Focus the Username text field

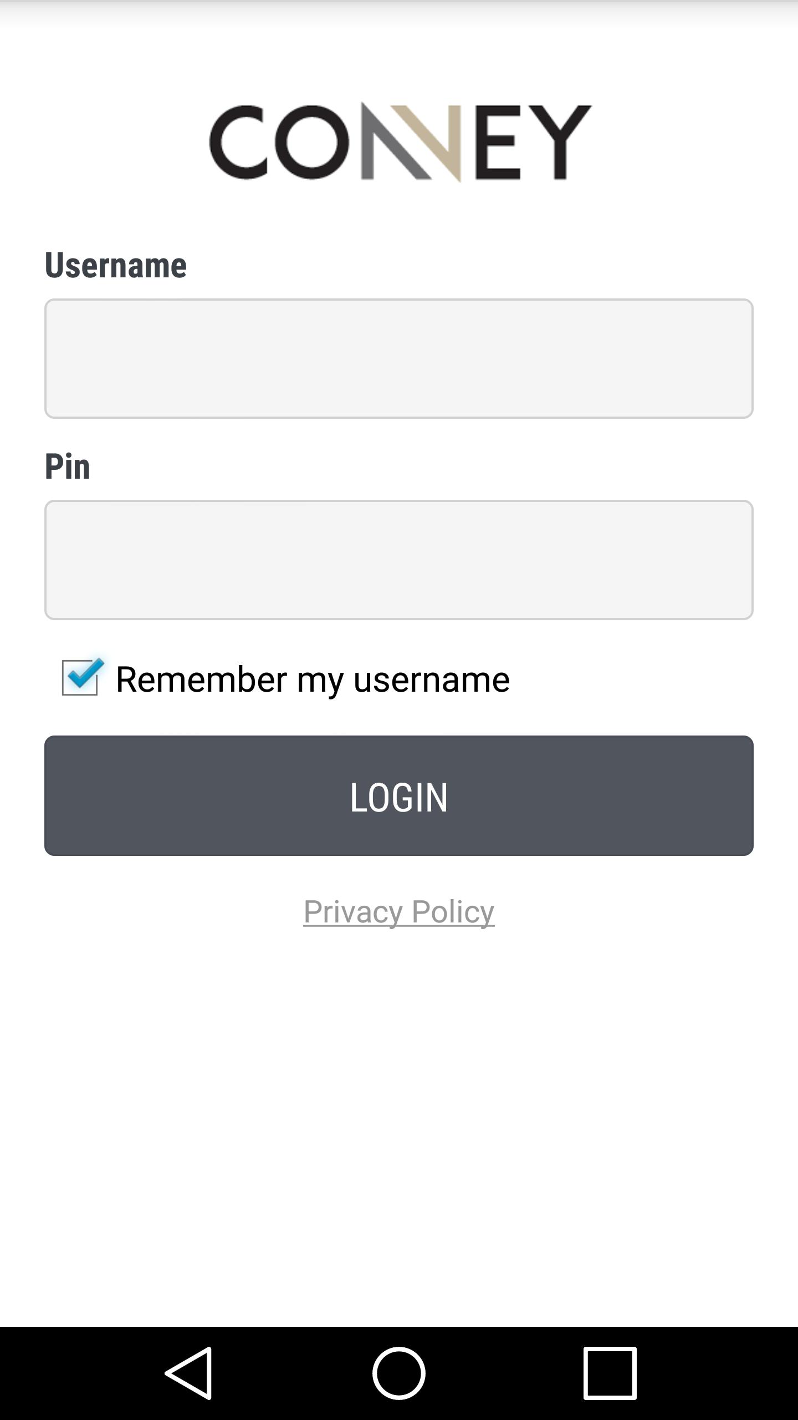(399, 358)
